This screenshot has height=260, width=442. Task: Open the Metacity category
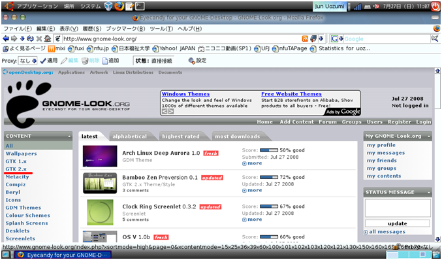pyautogui.click(x=17, y=177)
